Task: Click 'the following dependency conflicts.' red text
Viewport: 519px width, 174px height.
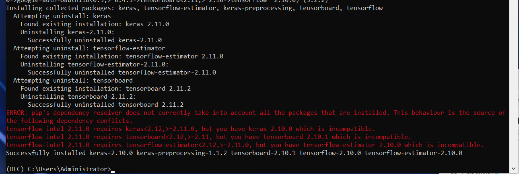Action: [x=69, y=121]
